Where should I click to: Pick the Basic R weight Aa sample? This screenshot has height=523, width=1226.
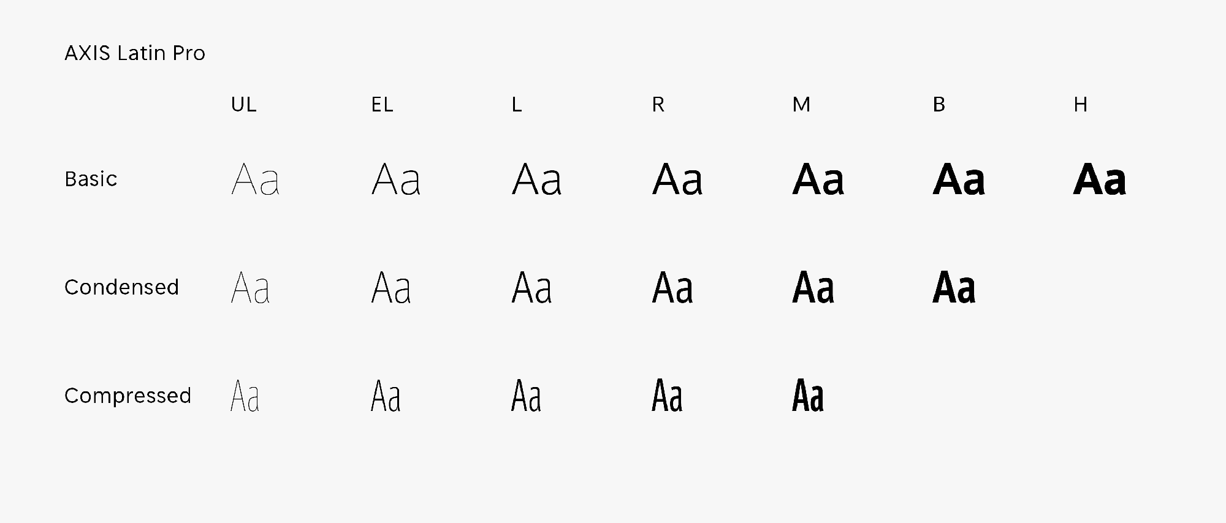[x=677, y=179]
